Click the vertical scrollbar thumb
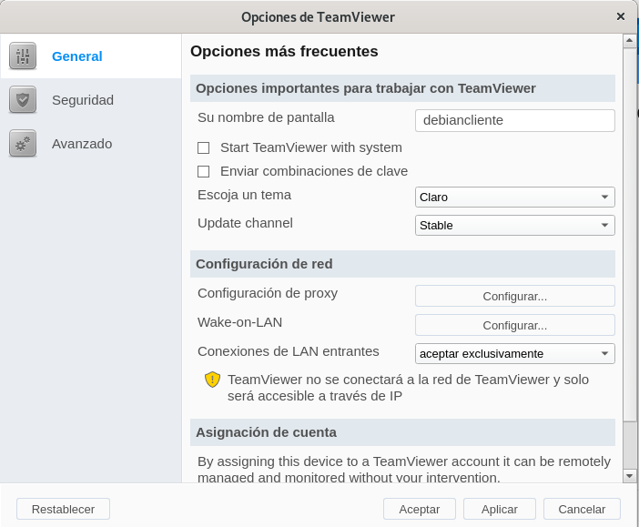 coord(629,235)
